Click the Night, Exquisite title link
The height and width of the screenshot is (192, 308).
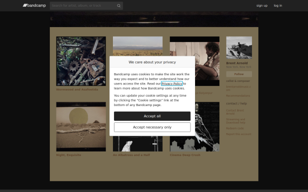click(x=69, y=155)
